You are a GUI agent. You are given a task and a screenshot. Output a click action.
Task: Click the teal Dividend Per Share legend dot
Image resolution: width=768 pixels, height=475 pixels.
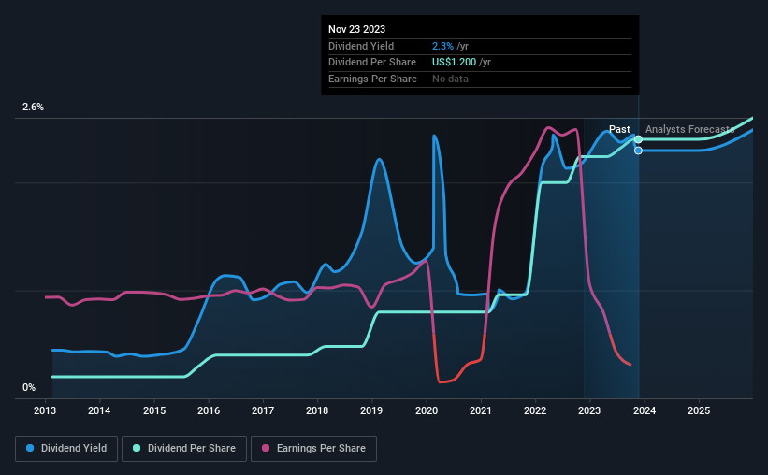tap(137, 448)
